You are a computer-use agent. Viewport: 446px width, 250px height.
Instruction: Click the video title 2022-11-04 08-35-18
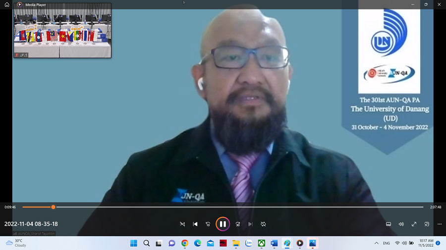[x=31, y=224]
